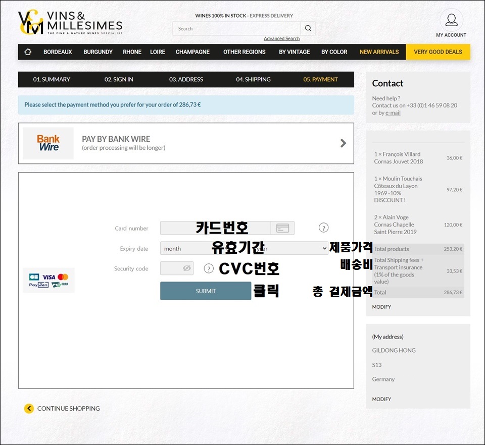Click the Total products 253,20 € row
485x445 pixels.
click(418, 249)
